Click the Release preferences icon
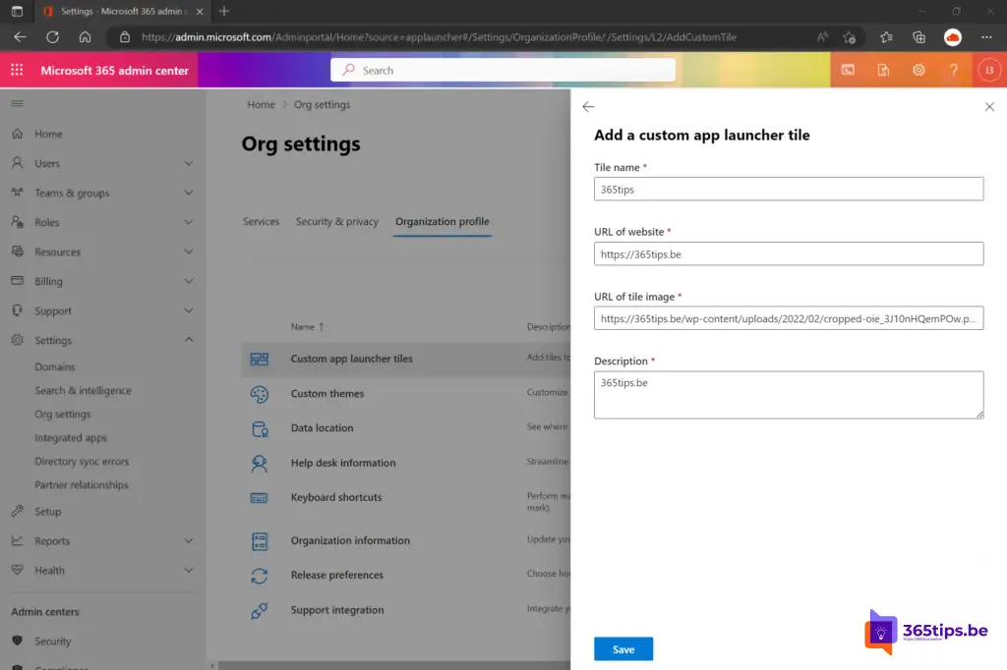 point(260,576)
